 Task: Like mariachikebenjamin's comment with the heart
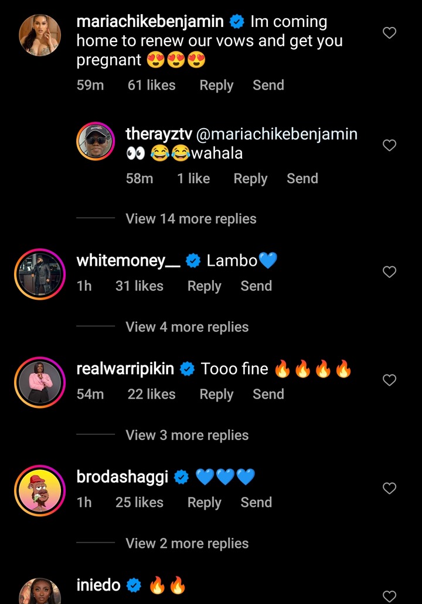(x=389, y=33)
